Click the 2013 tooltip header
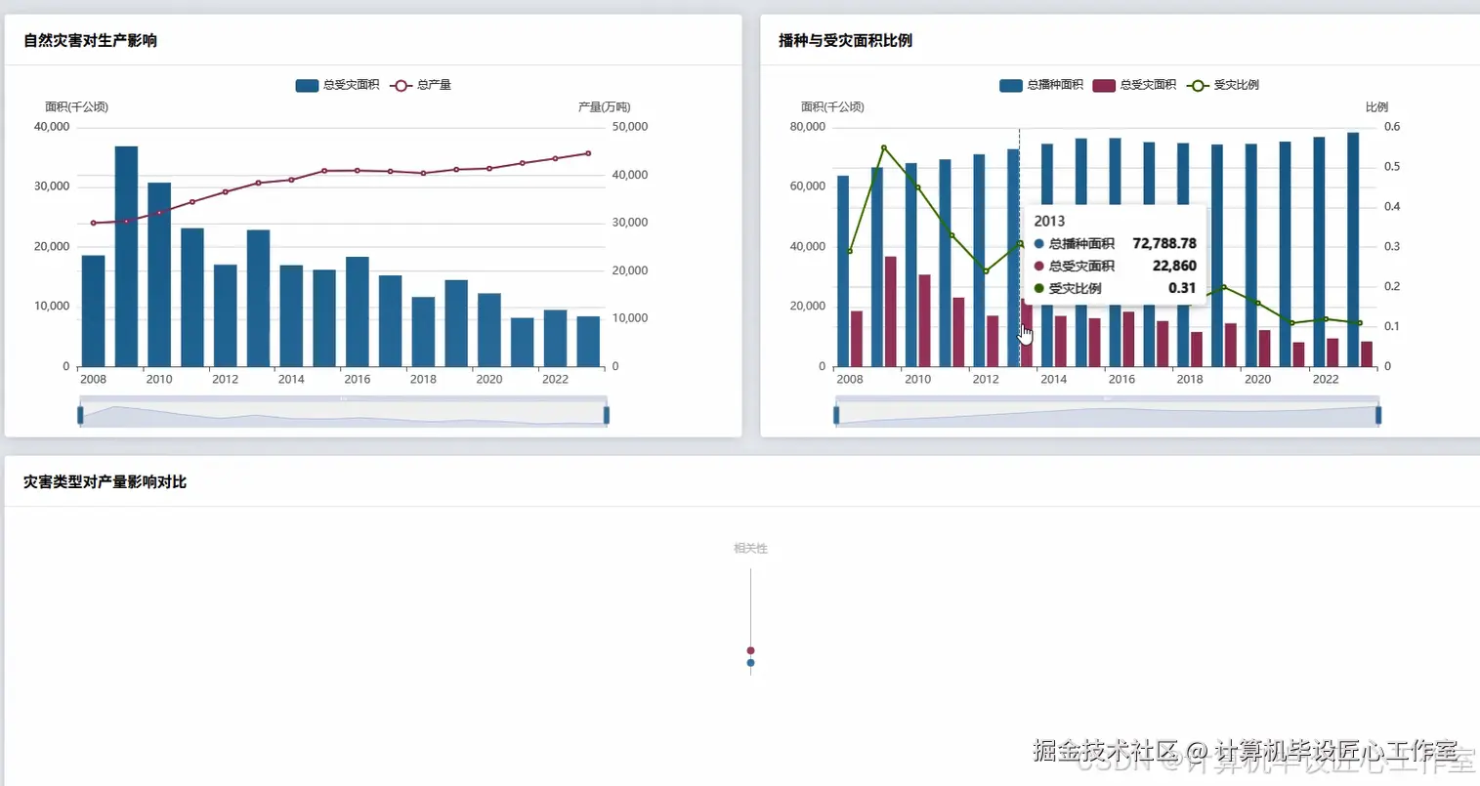Viewport: 1480px width, 786px height. point(1049,222)
